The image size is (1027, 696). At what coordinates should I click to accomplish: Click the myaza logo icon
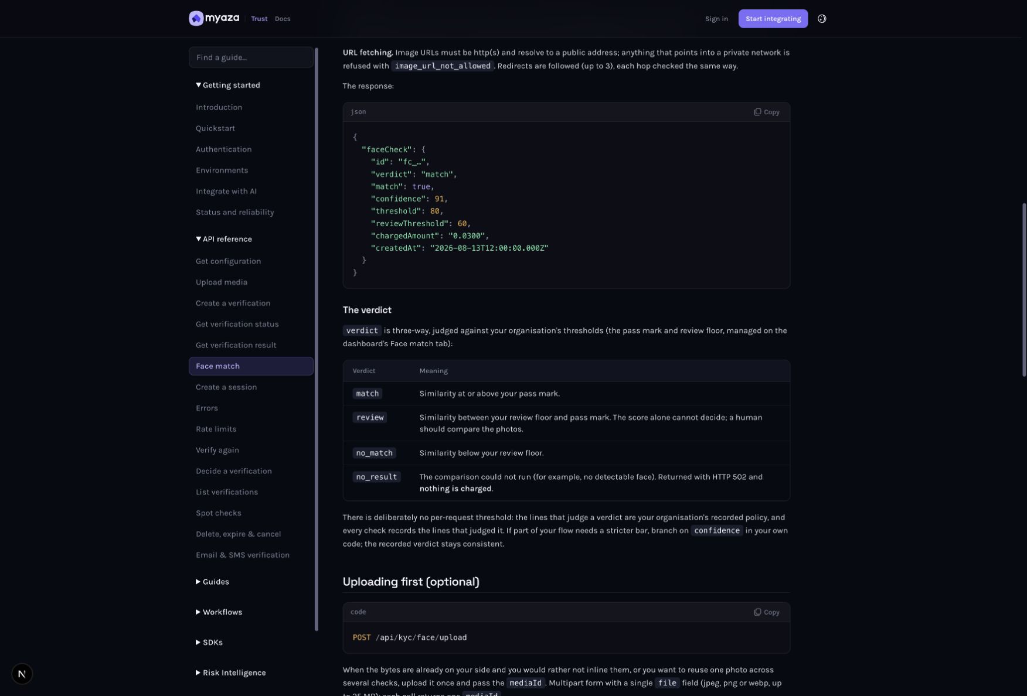196,19
